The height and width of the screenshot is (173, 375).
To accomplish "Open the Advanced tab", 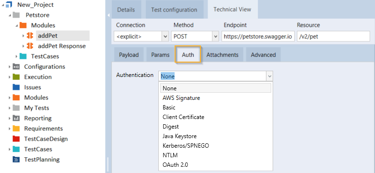I will click(263, 54).
